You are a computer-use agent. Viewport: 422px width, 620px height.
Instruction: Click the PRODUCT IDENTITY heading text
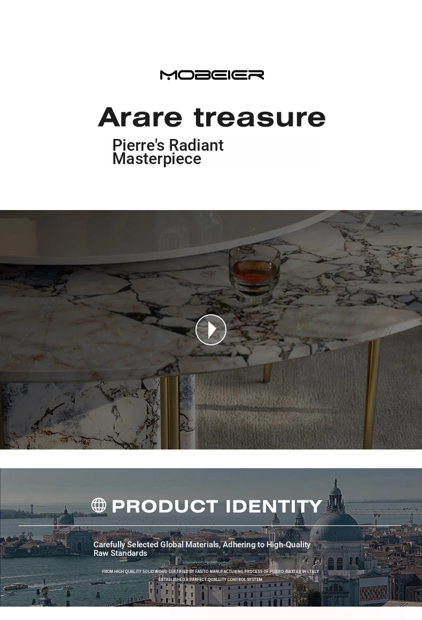[x=217, y=506]
